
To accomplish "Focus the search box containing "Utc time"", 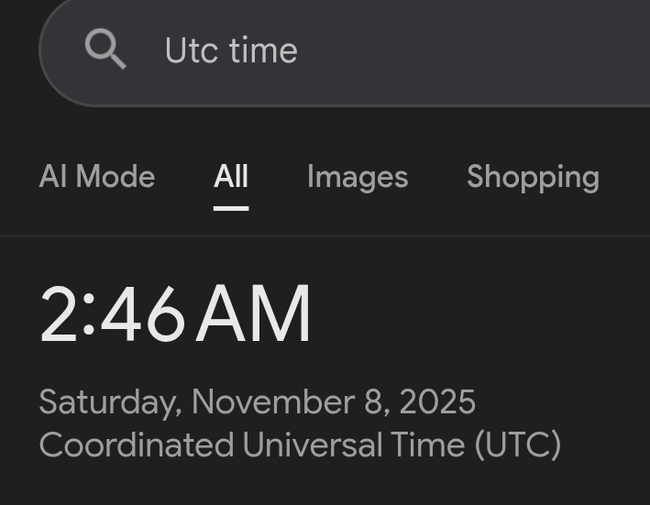I will (367, 50).
